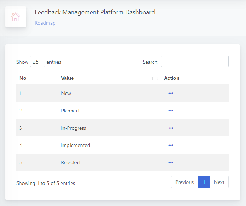Viewport: 246px width, 206px height.
Task: Select the Implemented value cell
Action: [75, 145]
